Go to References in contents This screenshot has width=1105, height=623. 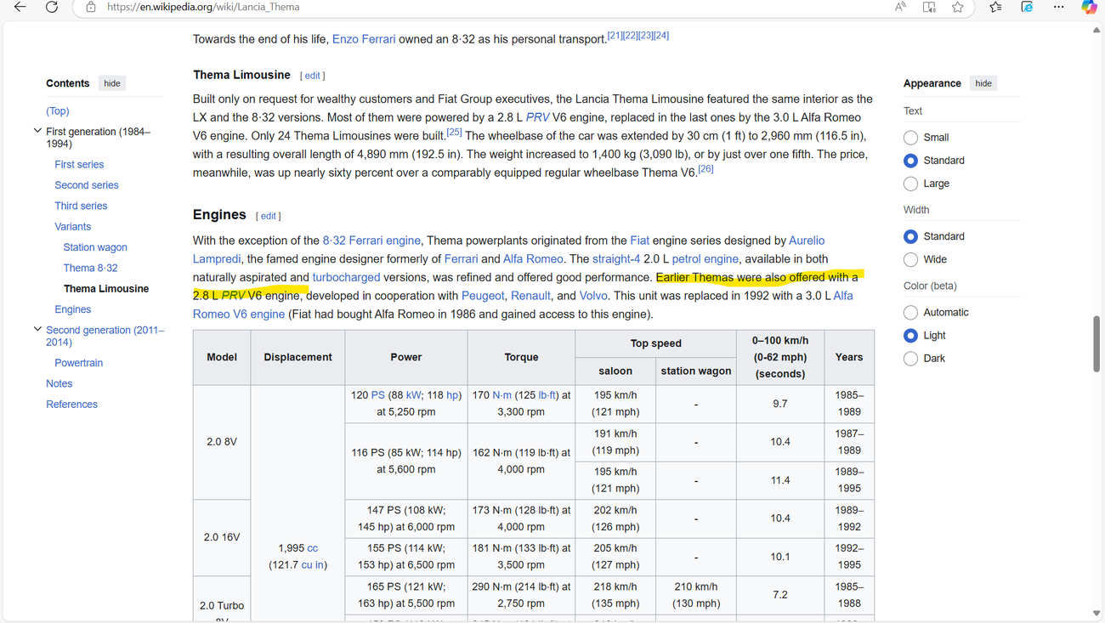click(71, 405)
